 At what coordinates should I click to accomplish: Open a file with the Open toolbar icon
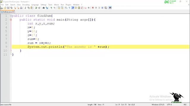(5, 8)
